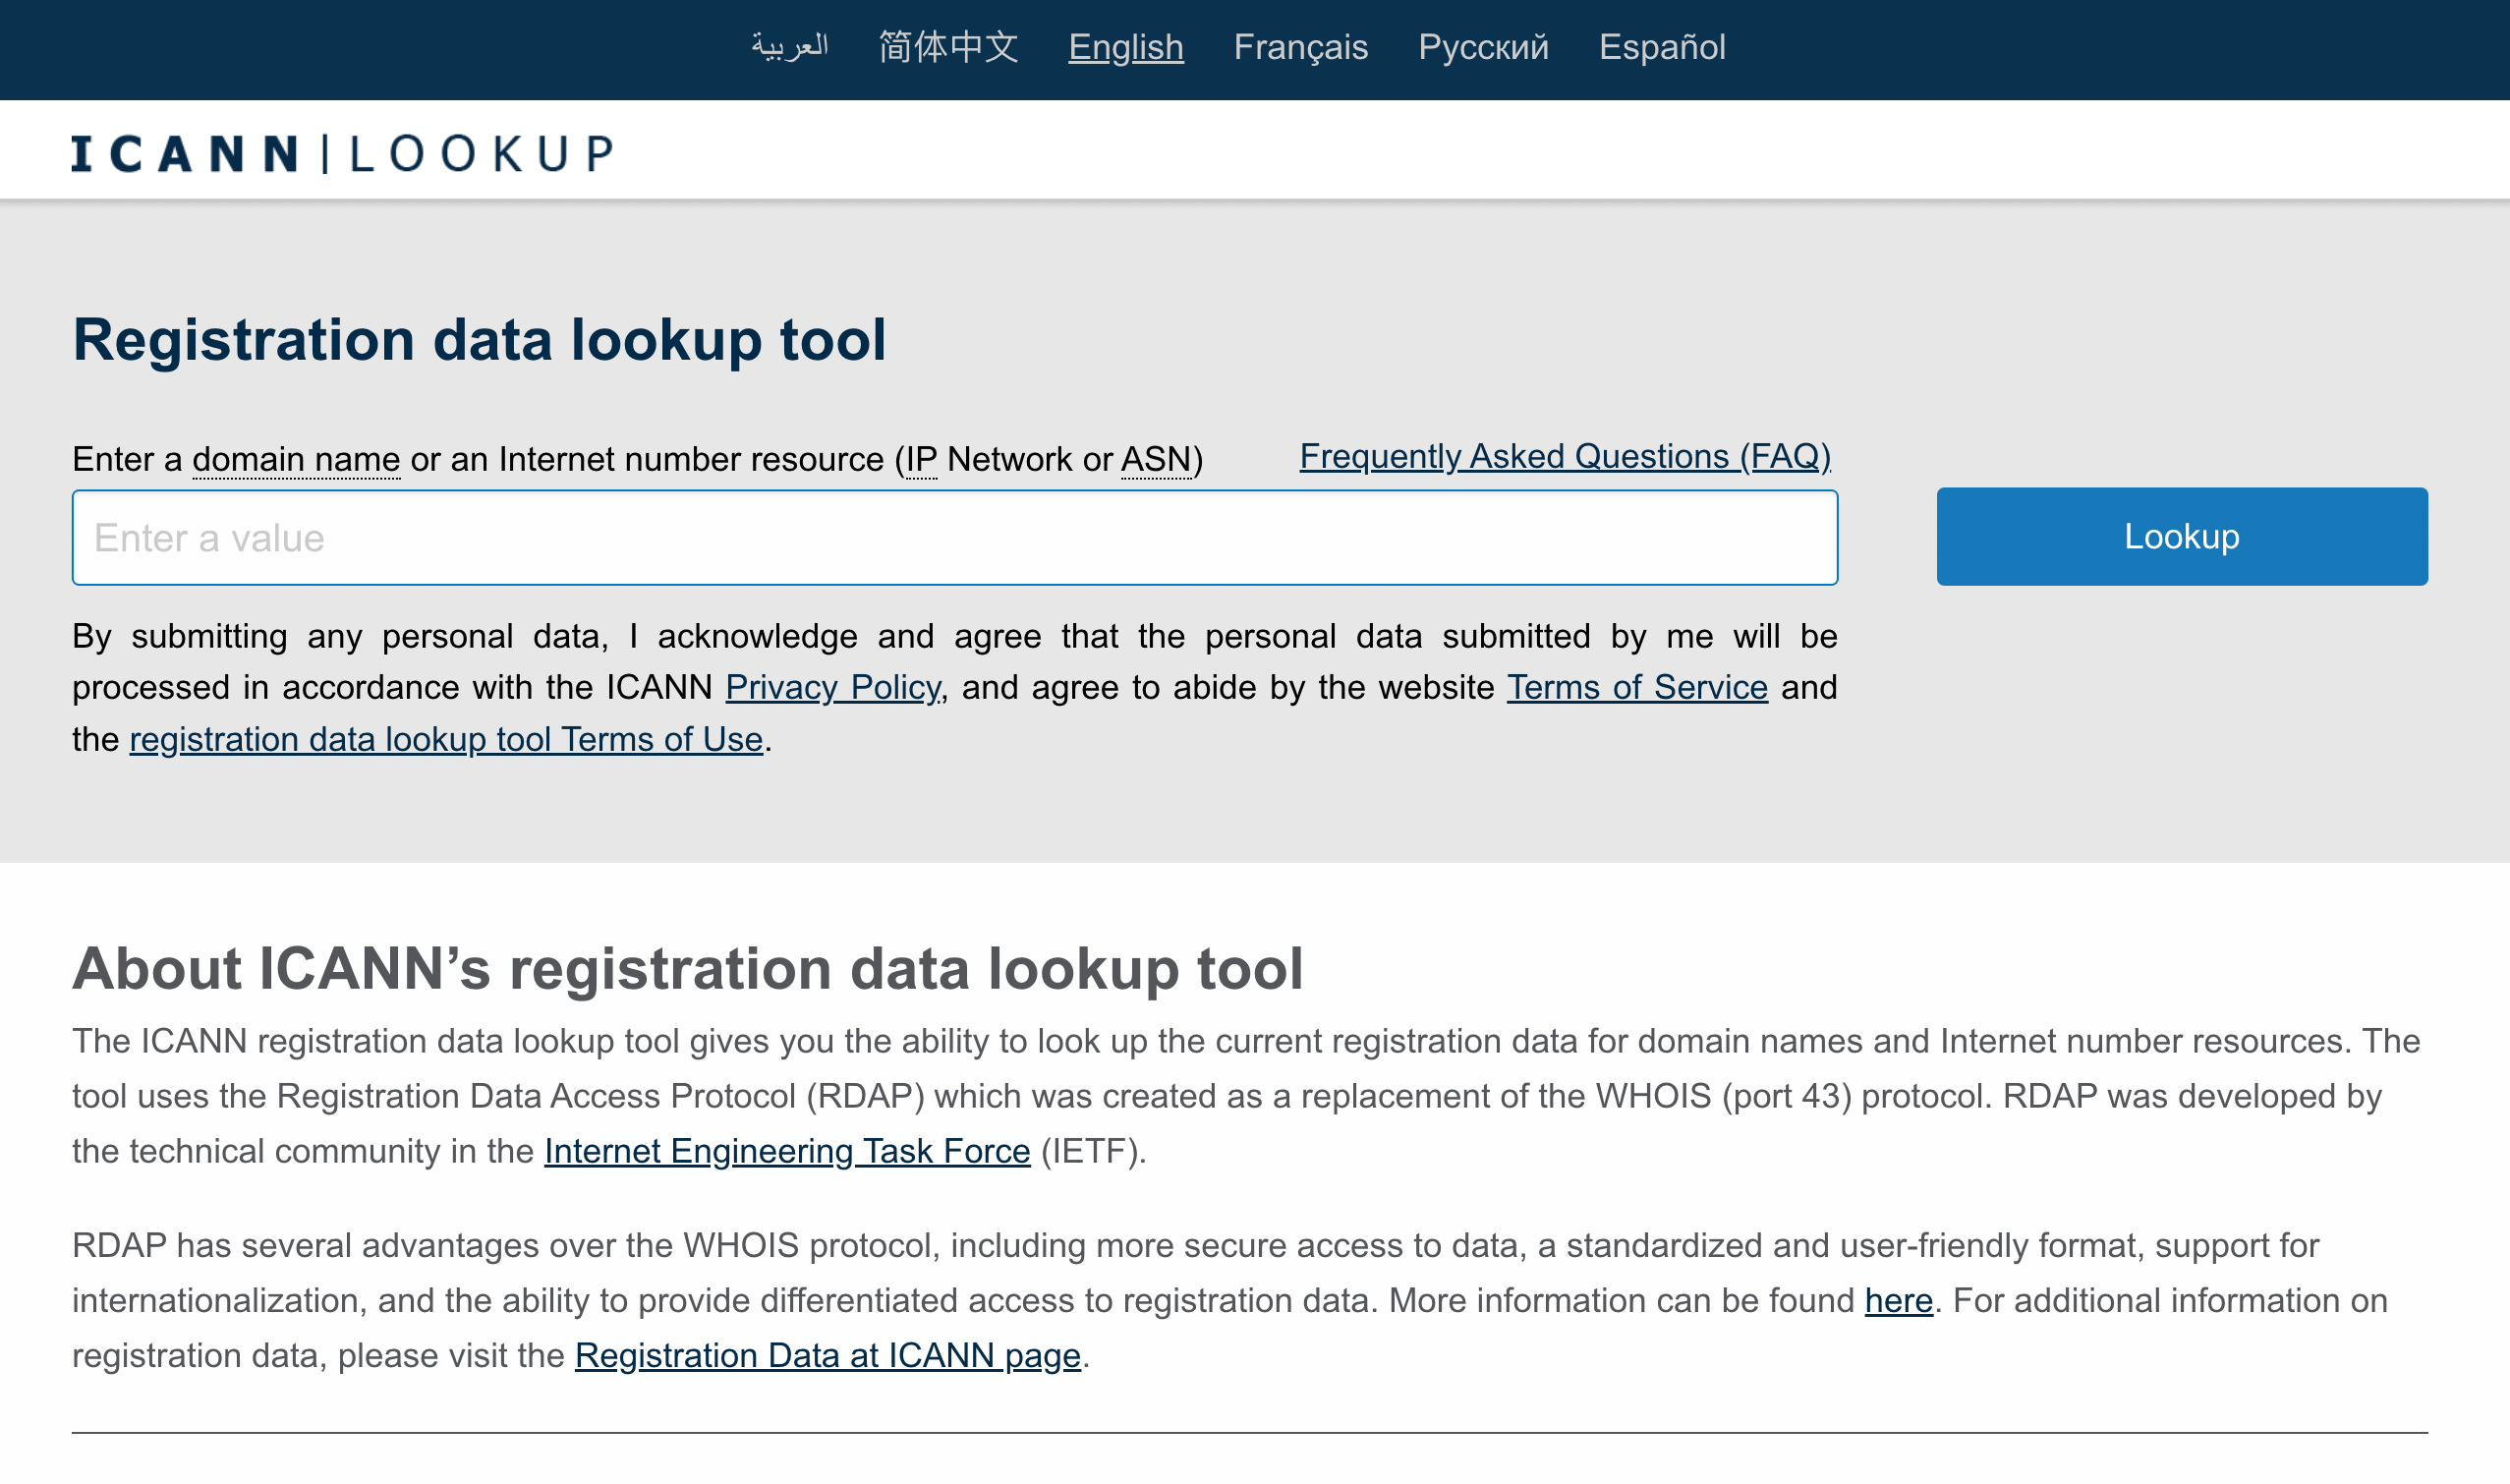
Task: Open the Frequently Asked Questions (FAQ) link
Action: 1564,457
